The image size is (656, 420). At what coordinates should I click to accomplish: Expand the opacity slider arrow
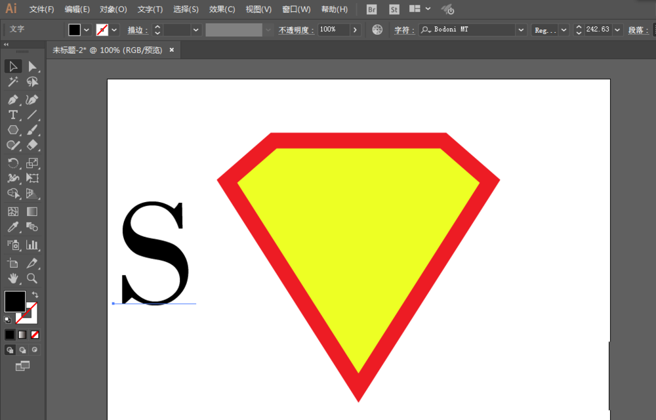pyautogui.click(x=355, y=30)
